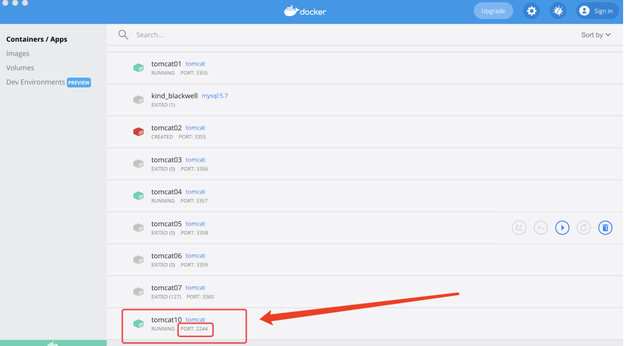The image size is (628, 346).
Task: Open tomcat image link for tomcat04
Action: click(195, 192)
